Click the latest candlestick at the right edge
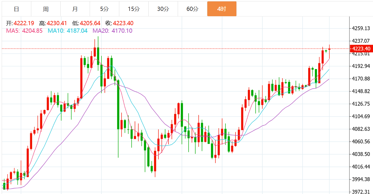The width and height of the screenshot is (373, 194). pos(329,49)
